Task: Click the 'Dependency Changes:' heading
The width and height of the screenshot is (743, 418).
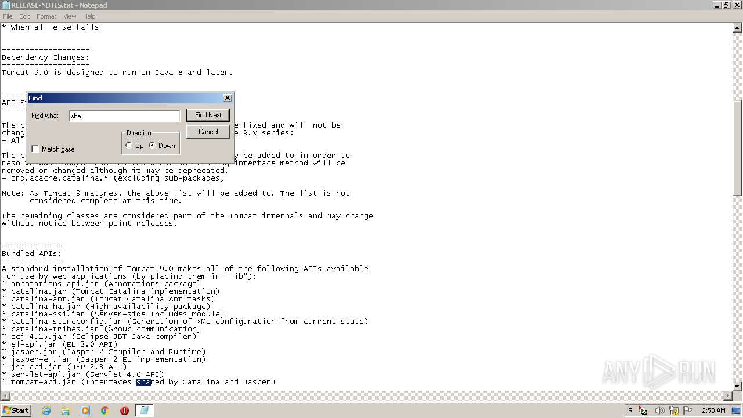Action: (x=45, y=57)
